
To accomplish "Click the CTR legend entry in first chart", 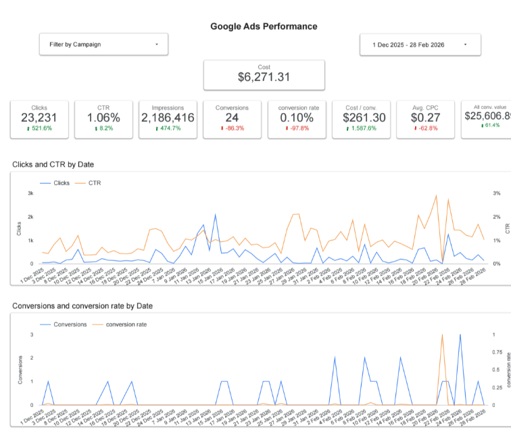I will click(88, 183).
